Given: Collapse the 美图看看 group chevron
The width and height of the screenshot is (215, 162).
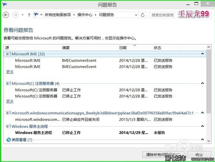Looking at the screenshot, I should click(x=203, y=140).
